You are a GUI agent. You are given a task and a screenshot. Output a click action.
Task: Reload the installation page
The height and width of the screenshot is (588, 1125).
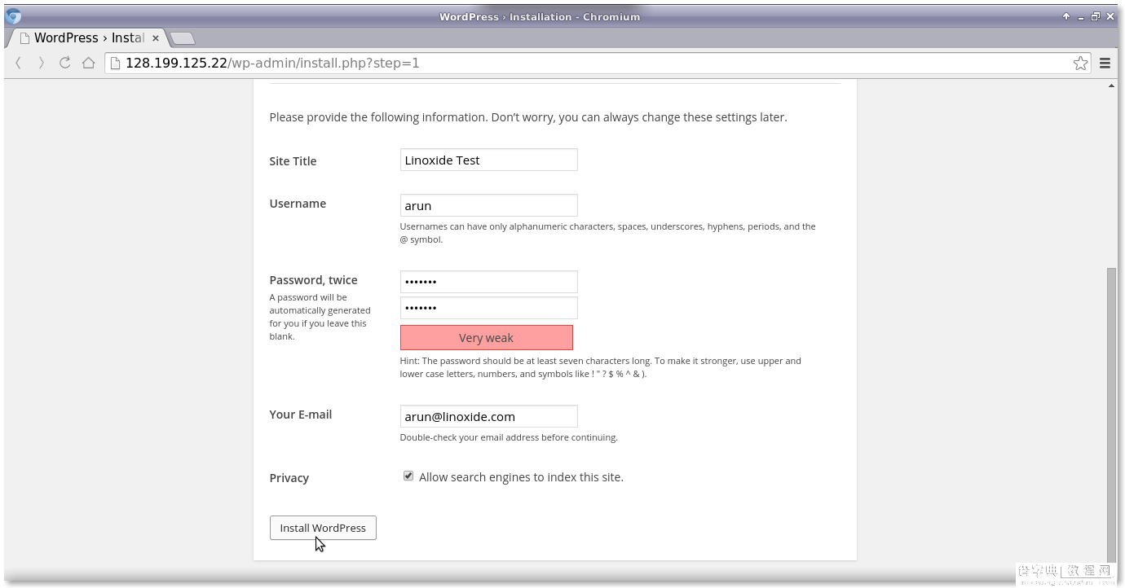pyautogui.click(x=65, y=63)
